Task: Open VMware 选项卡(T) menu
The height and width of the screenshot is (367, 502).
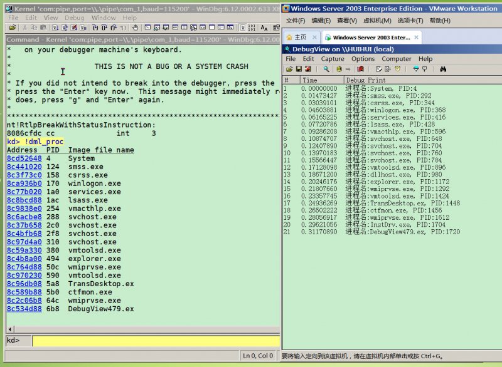Action: point(410,21)
